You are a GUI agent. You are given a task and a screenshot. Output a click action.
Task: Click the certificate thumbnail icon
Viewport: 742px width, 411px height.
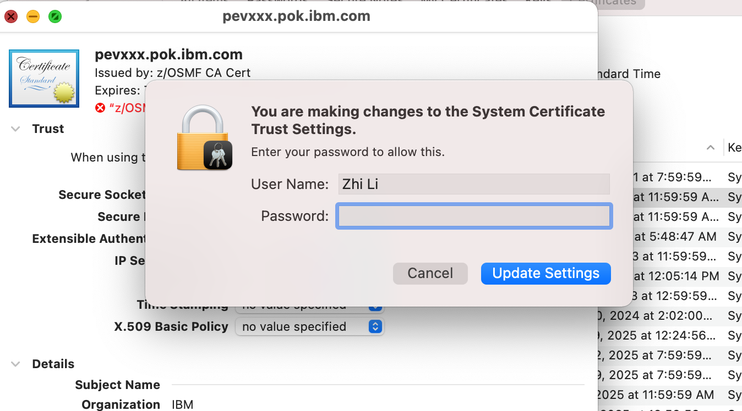coord(44,78)
